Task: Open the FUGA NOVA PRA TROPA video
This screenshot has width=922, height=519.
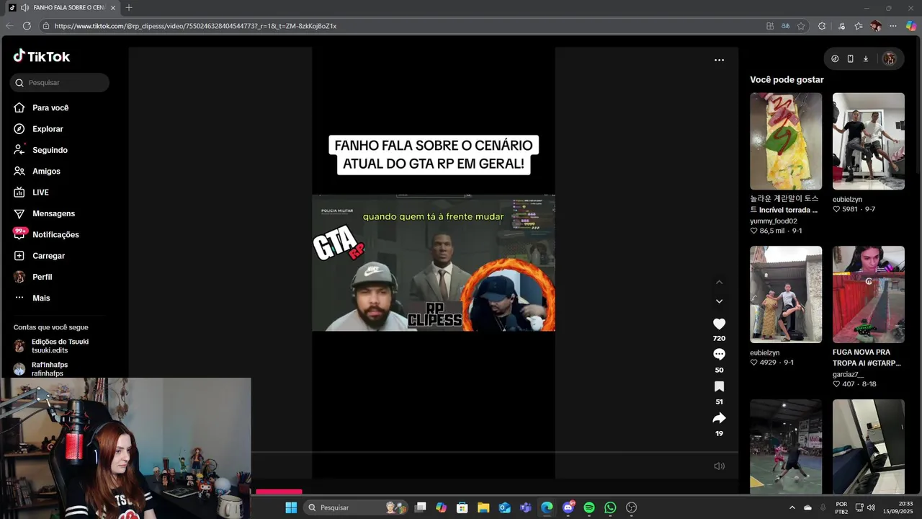Action: coord(869,295)
